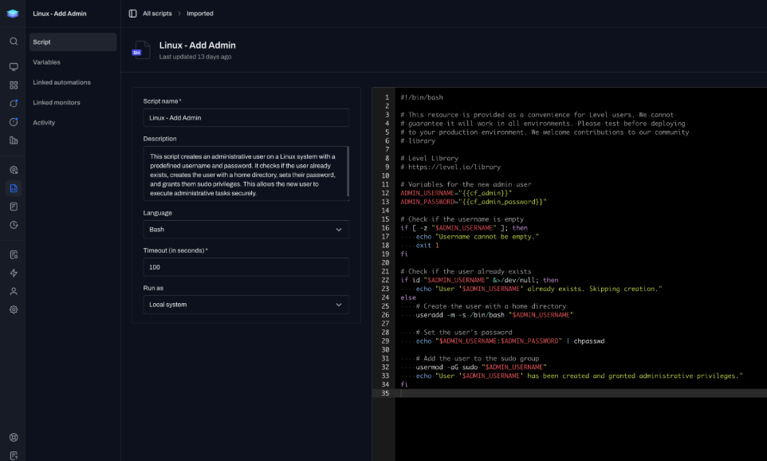Viewport: 767px width, 461px height.
Task: Click the ADMIN_USERNAME assignment on line 12
Action: pyautogui.click(x=456, y=193)
